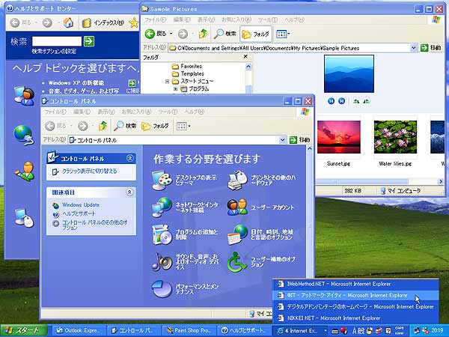Click Up folder icon in Control Panel toolbar
449x337 pixels.
pos(103,126)
